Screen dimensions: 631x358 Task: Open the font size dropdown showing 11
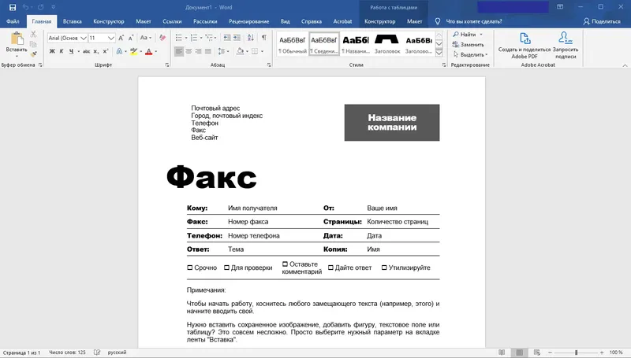click(111, 38)
